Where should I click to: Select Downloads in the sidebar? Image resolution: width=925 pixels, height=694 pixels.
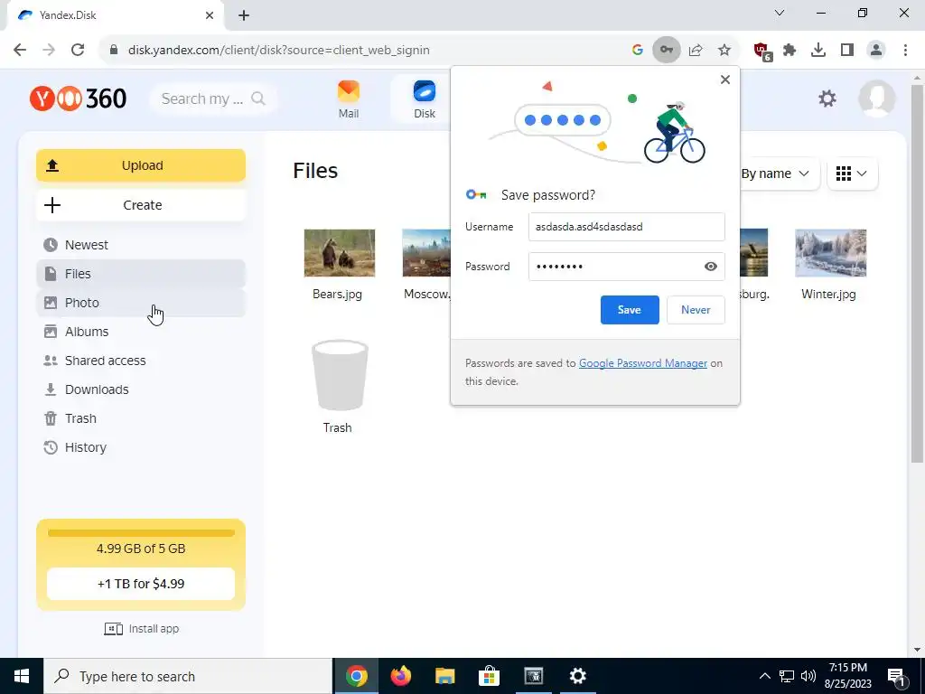click(141, 389)
